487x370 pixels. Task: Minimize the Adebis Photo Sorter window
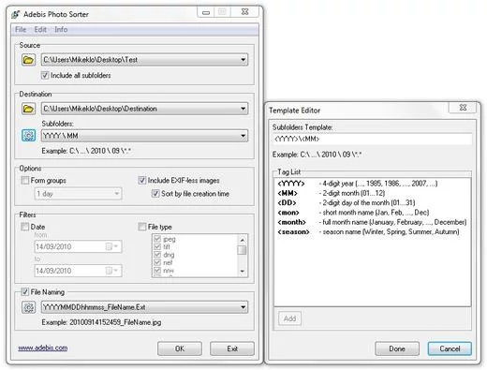pyautogui.click(x=206, y=12)
